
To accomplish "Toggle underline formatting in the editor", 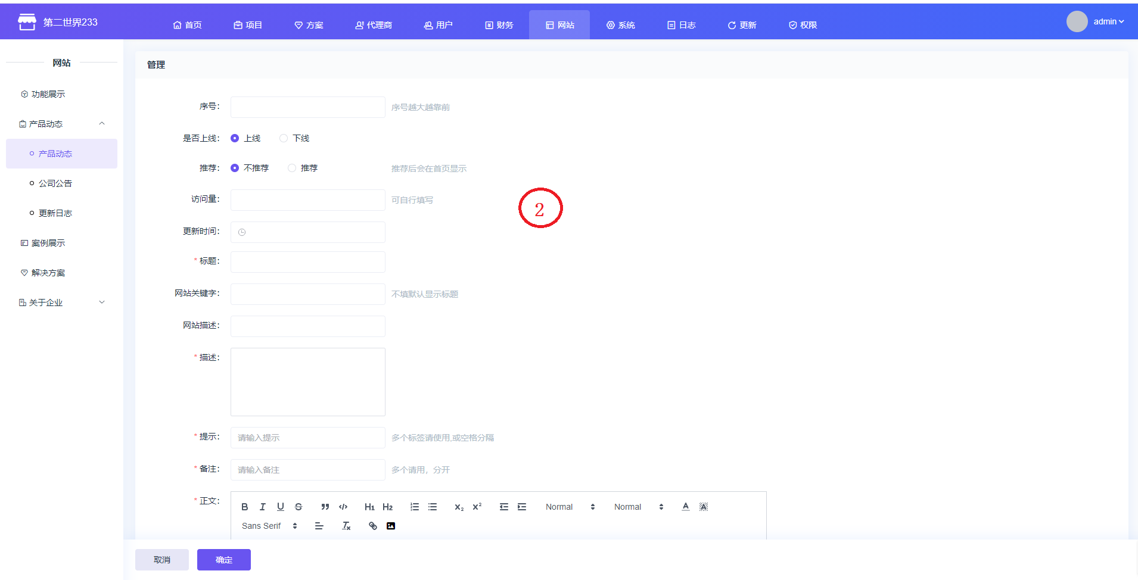I will pyautogui.click(x=281, y=507).
